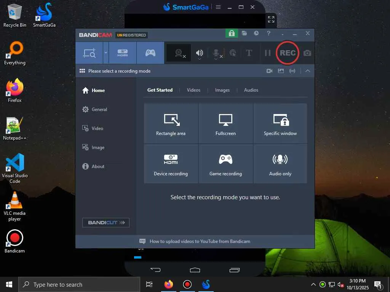This screenshot has height=292, width=390.
Task: Toggle speaker sound icon
Action: point(200,53)
